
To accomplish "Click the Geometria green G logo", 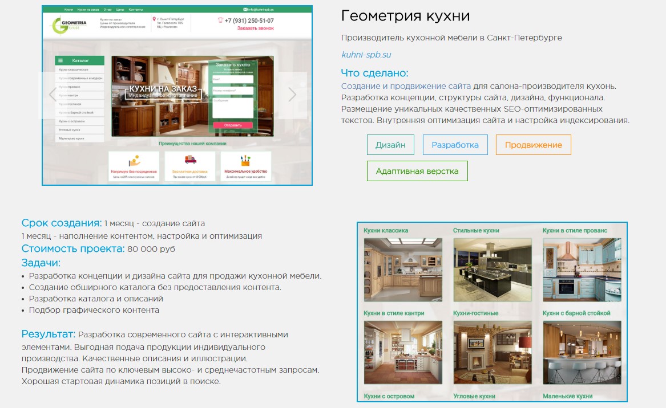I will pos(68,26).
